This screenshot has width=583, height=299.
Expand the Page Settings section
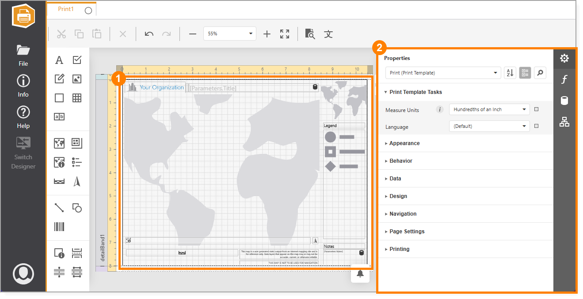point(407,232)
